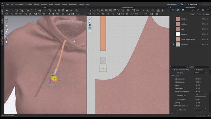The width and height of the screenshot is (211, 119).
Task: Click the checkmark beside hard plastic fabric
Action: [x=174, y=44]
